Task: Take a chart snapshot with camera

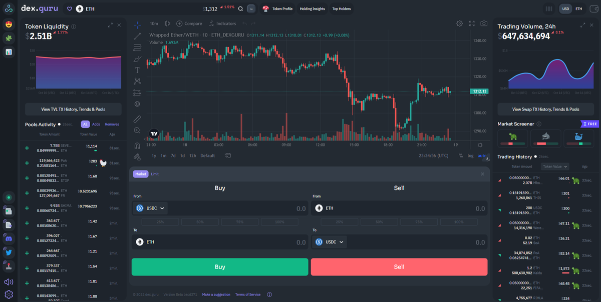Action: 484,23
